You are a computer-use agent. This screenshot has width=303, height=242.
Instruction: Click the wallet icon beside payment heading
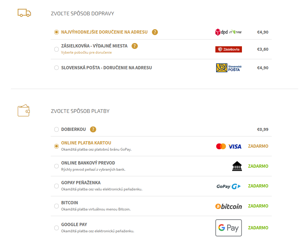click(x=24, y=111)
